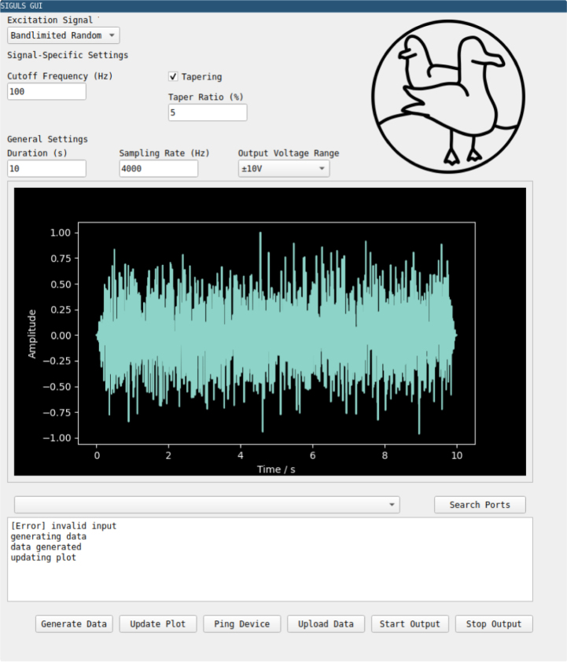This screenshot has width=567, height=662.
Task: Click the duck logo image
Action: (x=448, y=97)
